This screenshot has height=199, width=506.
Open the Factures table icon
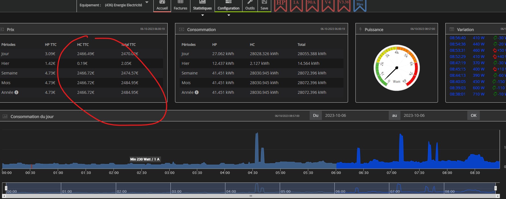pyautogui.click(x=180, y=2)
